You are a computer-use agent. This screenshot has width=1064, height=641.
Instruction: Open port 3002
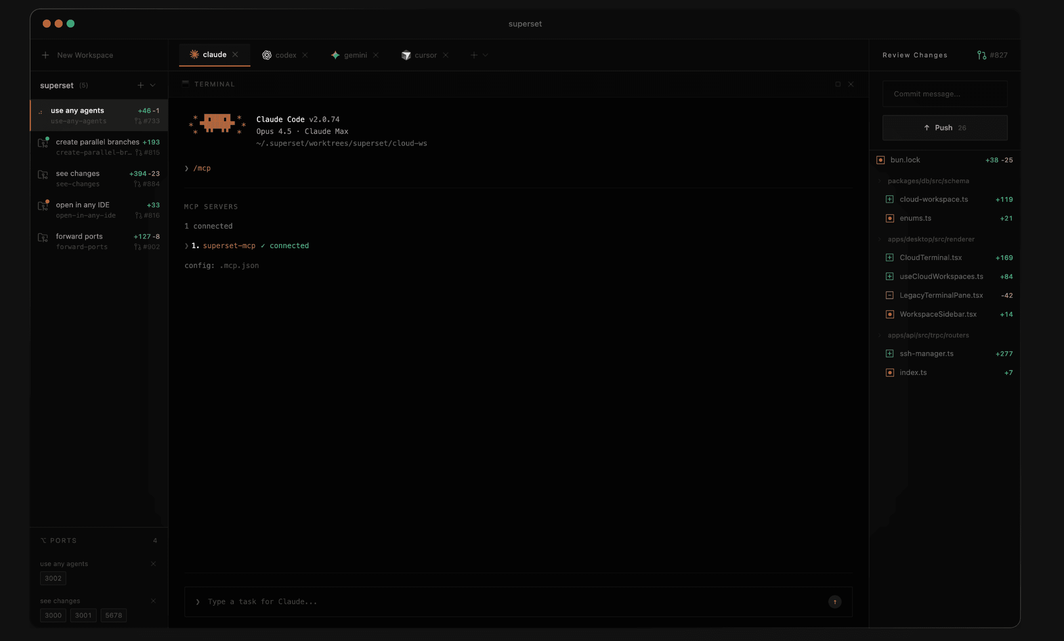tap(53, 578)
